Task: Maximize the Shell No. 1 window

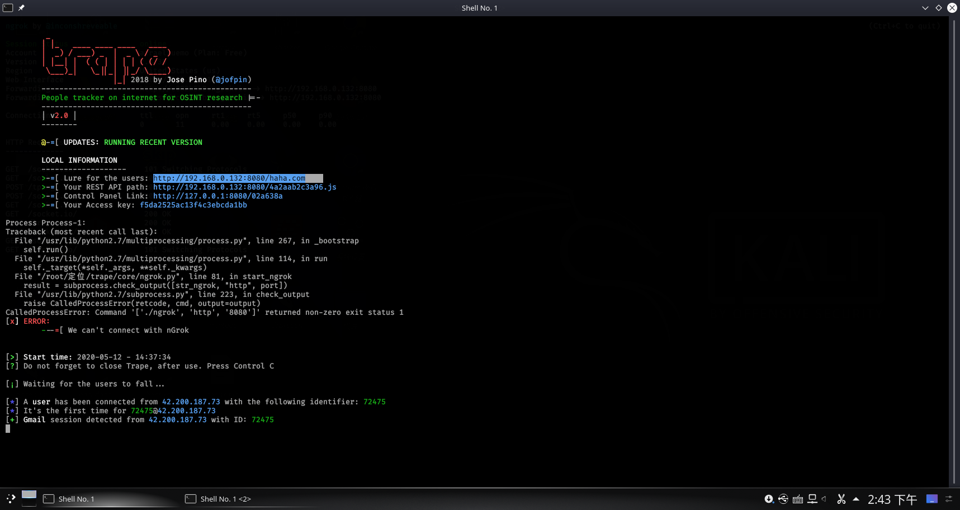Action: click(x=939, y=8)
